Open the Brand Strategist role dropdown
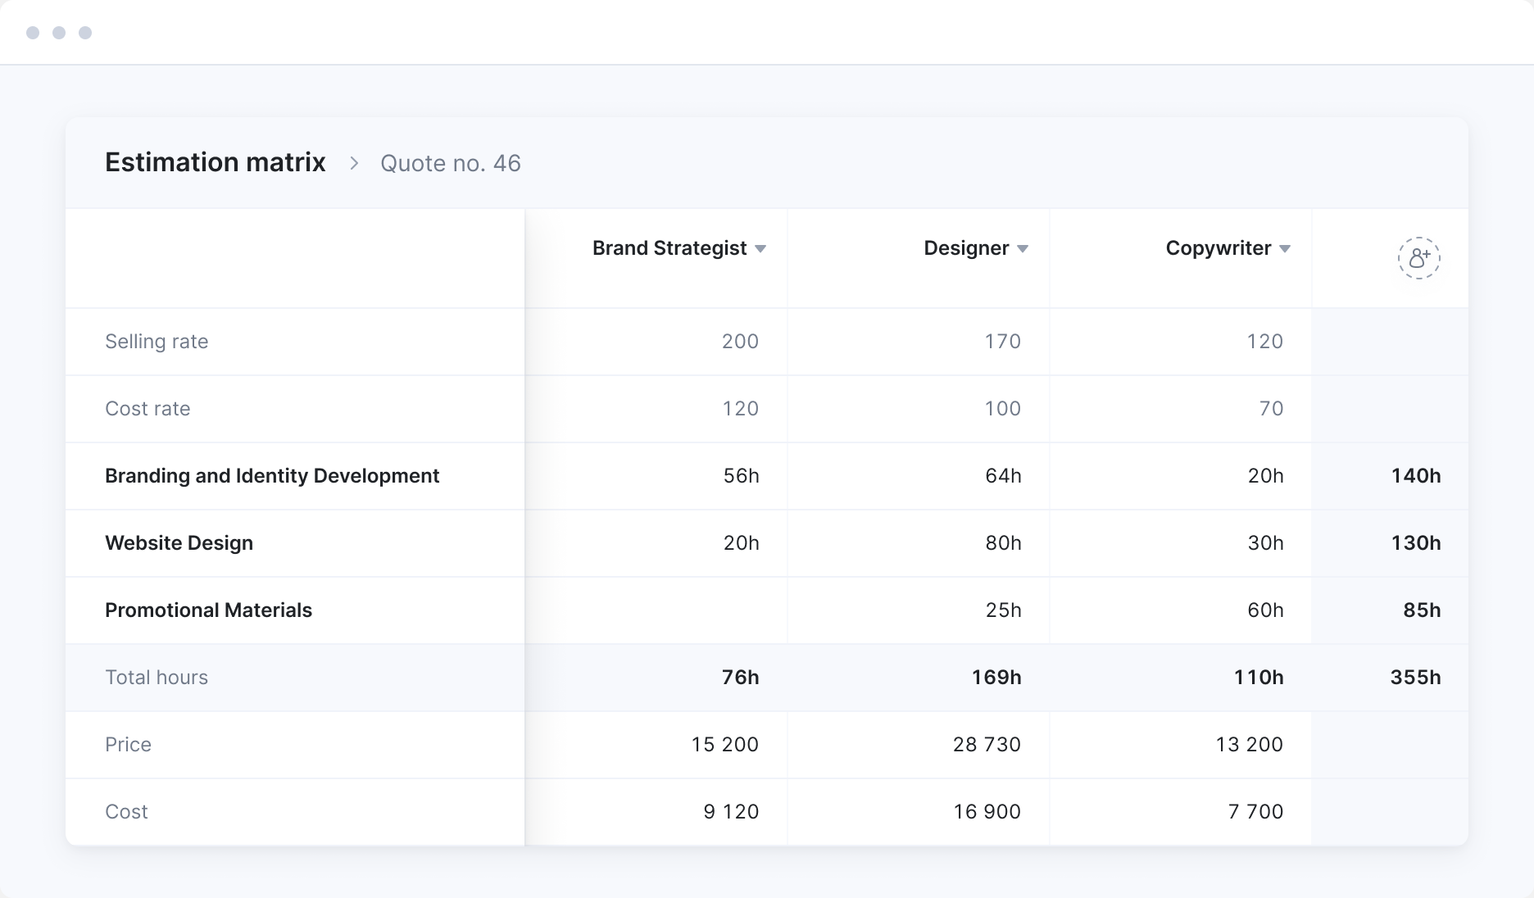 coord(760,249)
